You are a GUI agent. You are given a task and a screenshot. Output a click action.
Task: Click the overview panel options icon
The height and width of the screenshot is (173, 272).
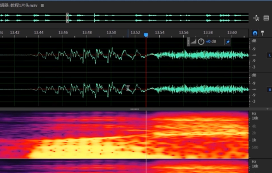click(x=266, y=18)
